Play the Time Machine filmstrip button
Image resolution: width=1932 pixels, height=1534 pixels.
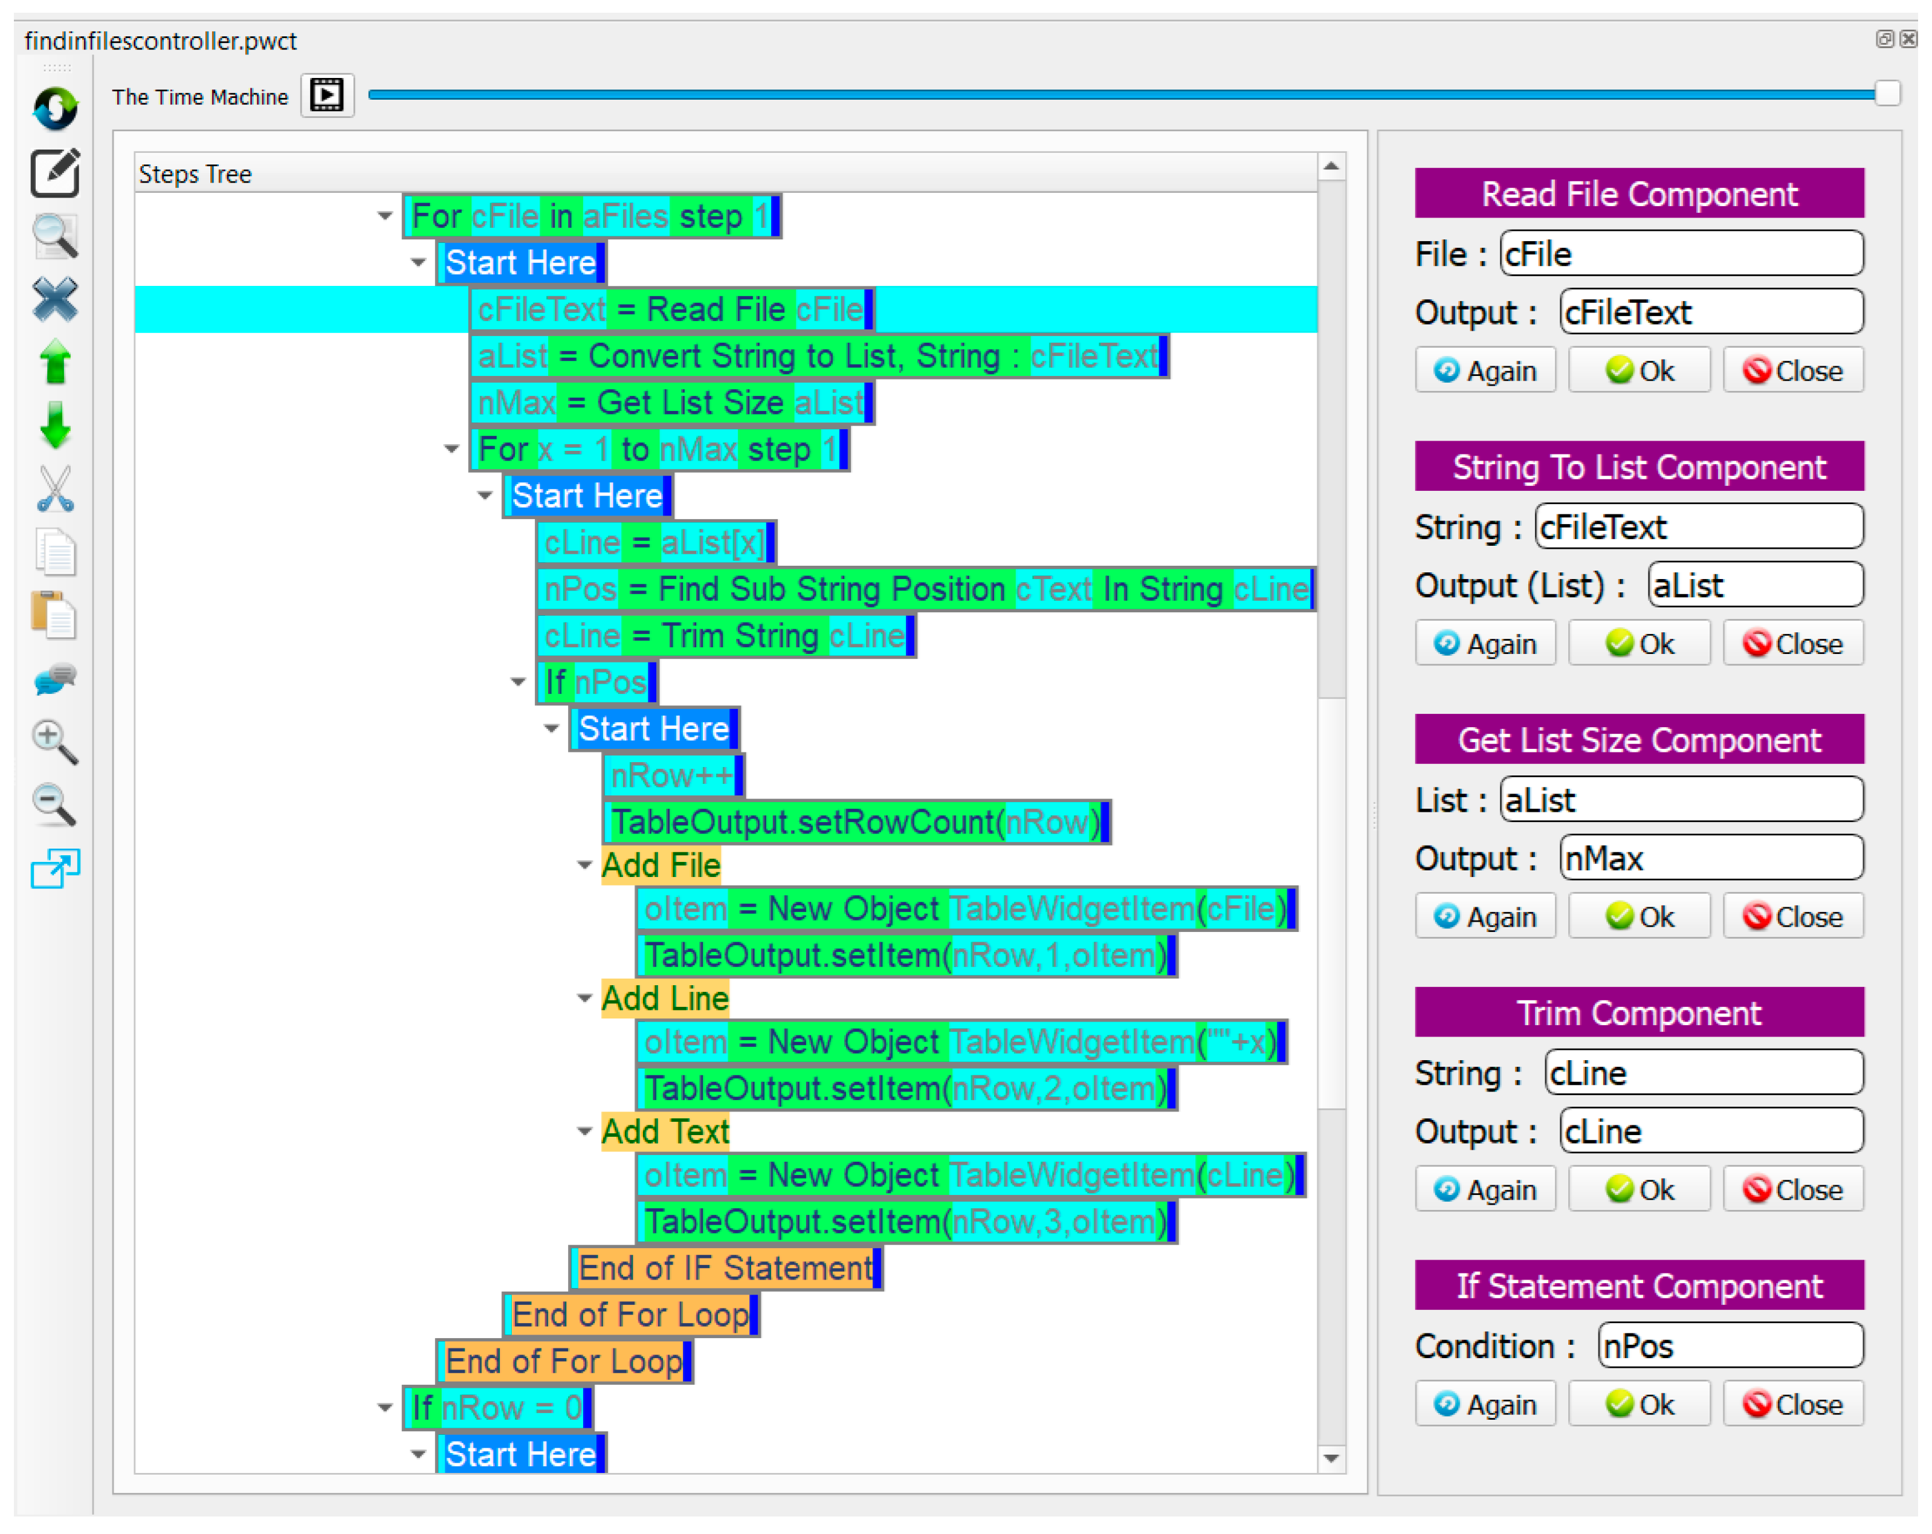(x=327, y=96)
